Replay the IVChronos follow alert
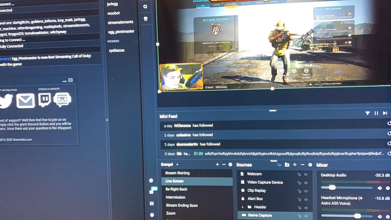The width and height of the screenshot is (391, 220). pos(389,124)
